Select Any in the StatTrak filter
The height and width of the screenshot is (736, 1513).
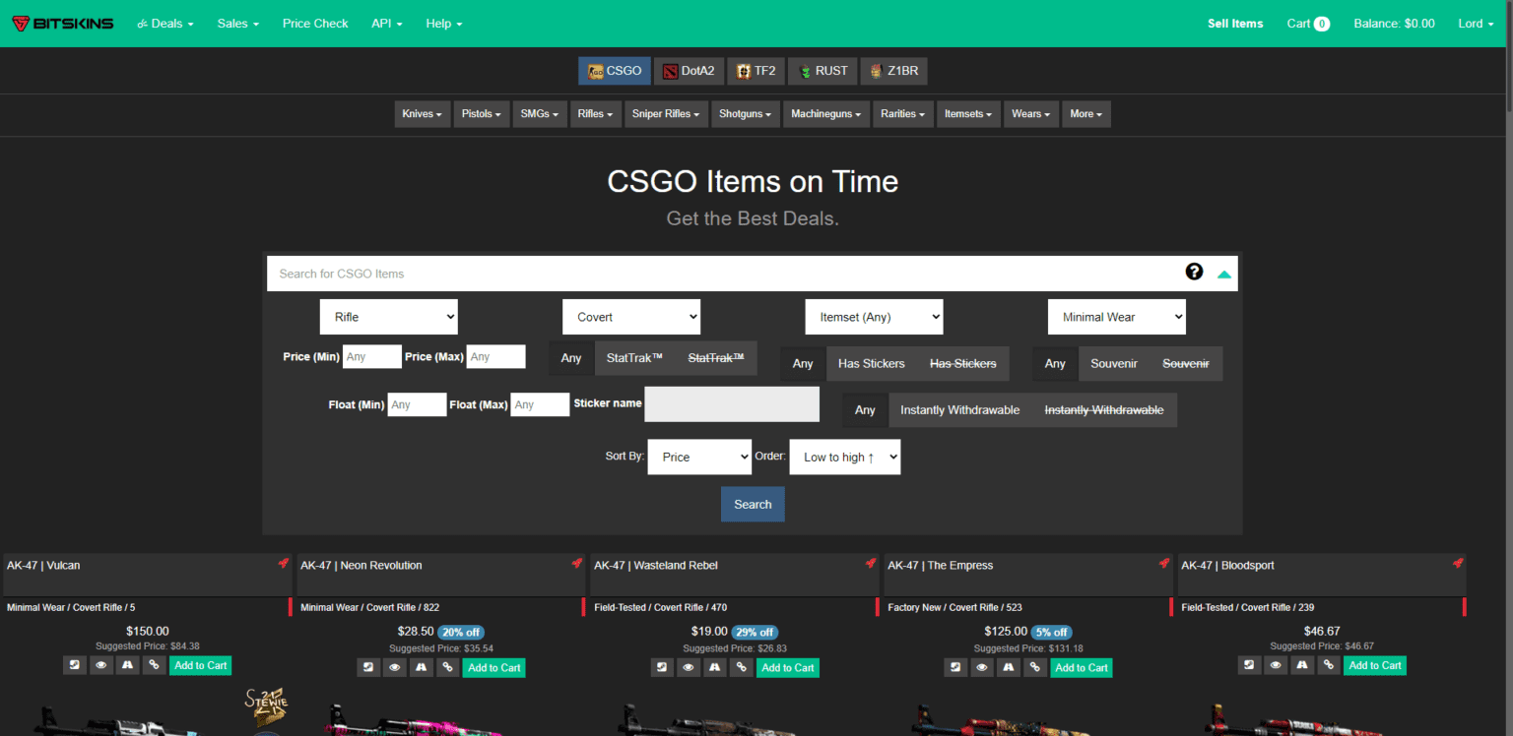(571, 358)
